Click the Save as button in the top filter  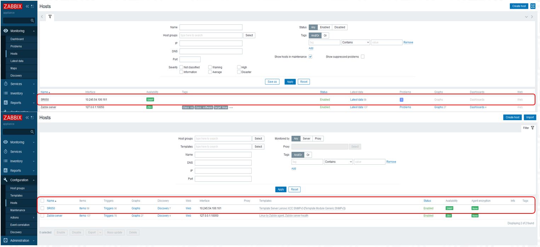pos(272,82)
